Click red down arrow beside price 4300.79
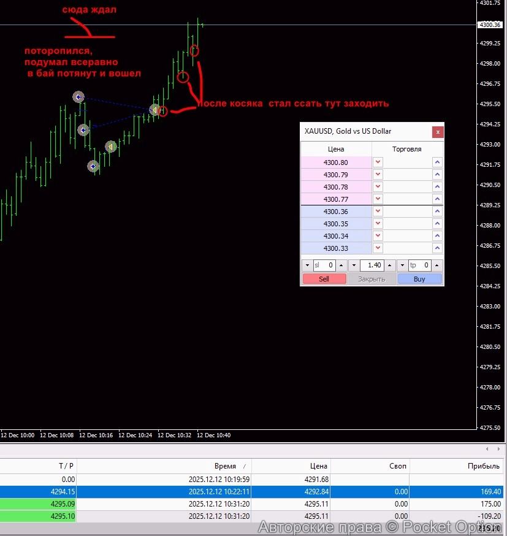The image size is (507, 536). [x=378, y=175]
